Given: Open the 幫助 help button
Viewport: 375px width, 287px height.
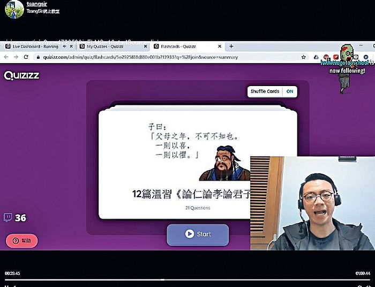Looking at the screenshot, I should tap(22, 241).
